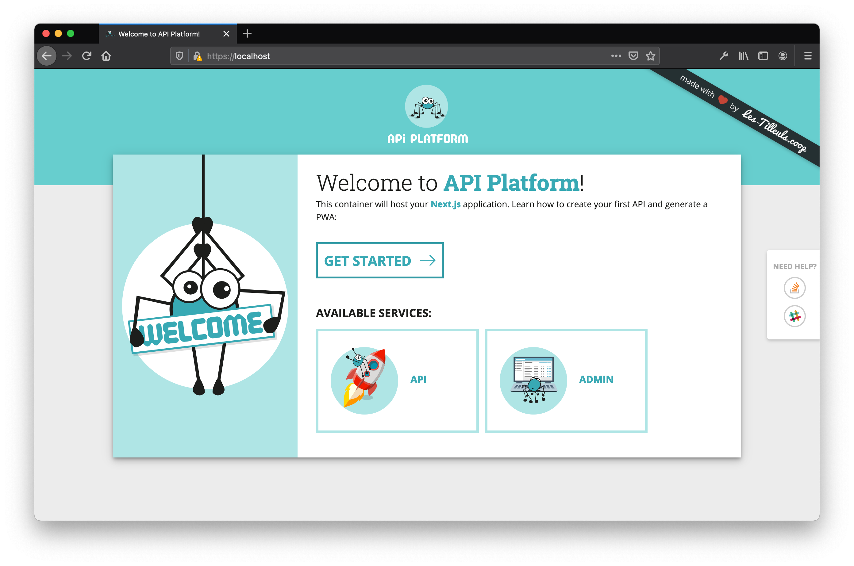This screenshot has height=566, width=854.
Task: Click the GET STARTED button
Action: [x=379, y=260]
